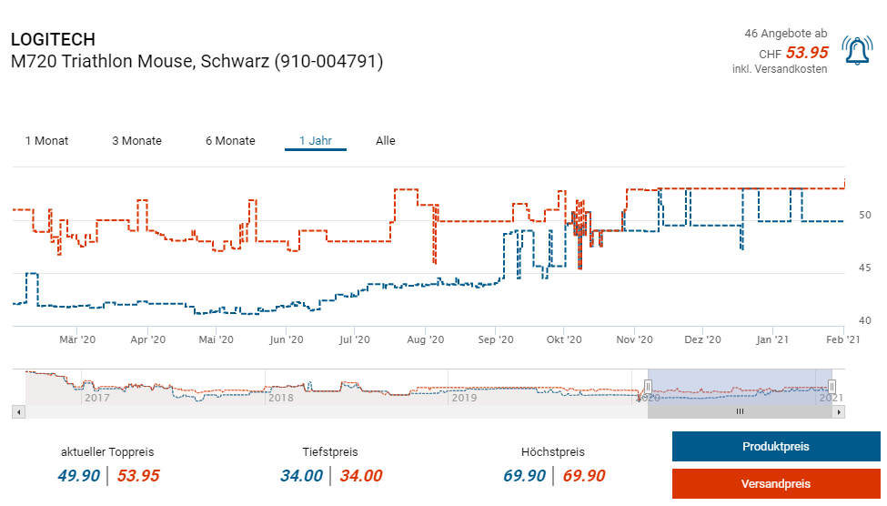
Task: Select the 3 Monate time range
Action: [136, 141]
